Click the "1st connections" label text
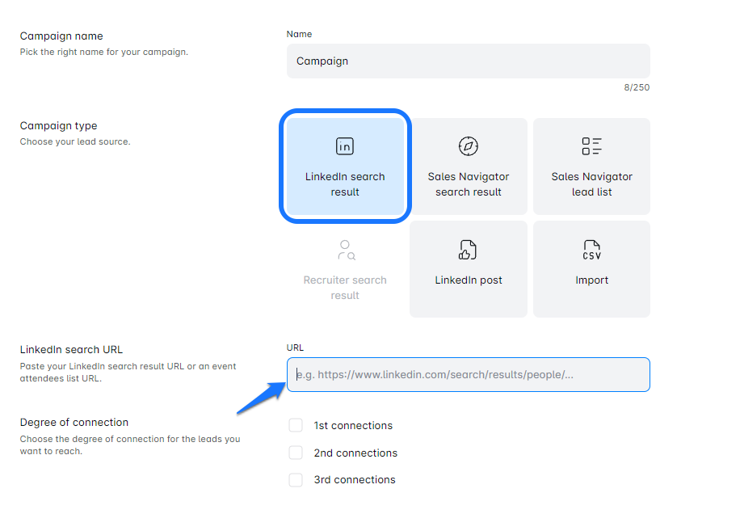The height and width of the screenshot is (514, 740). click(353, 426)
